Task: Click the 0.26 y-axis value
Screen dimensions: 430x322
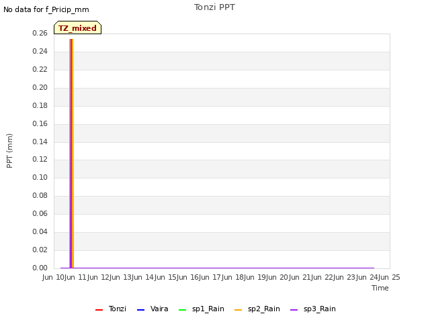Action: tap(40, 33)
